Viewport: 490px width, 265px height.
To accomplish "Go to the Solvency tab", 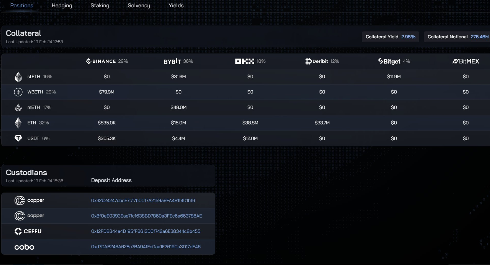I will pos(139,5).
